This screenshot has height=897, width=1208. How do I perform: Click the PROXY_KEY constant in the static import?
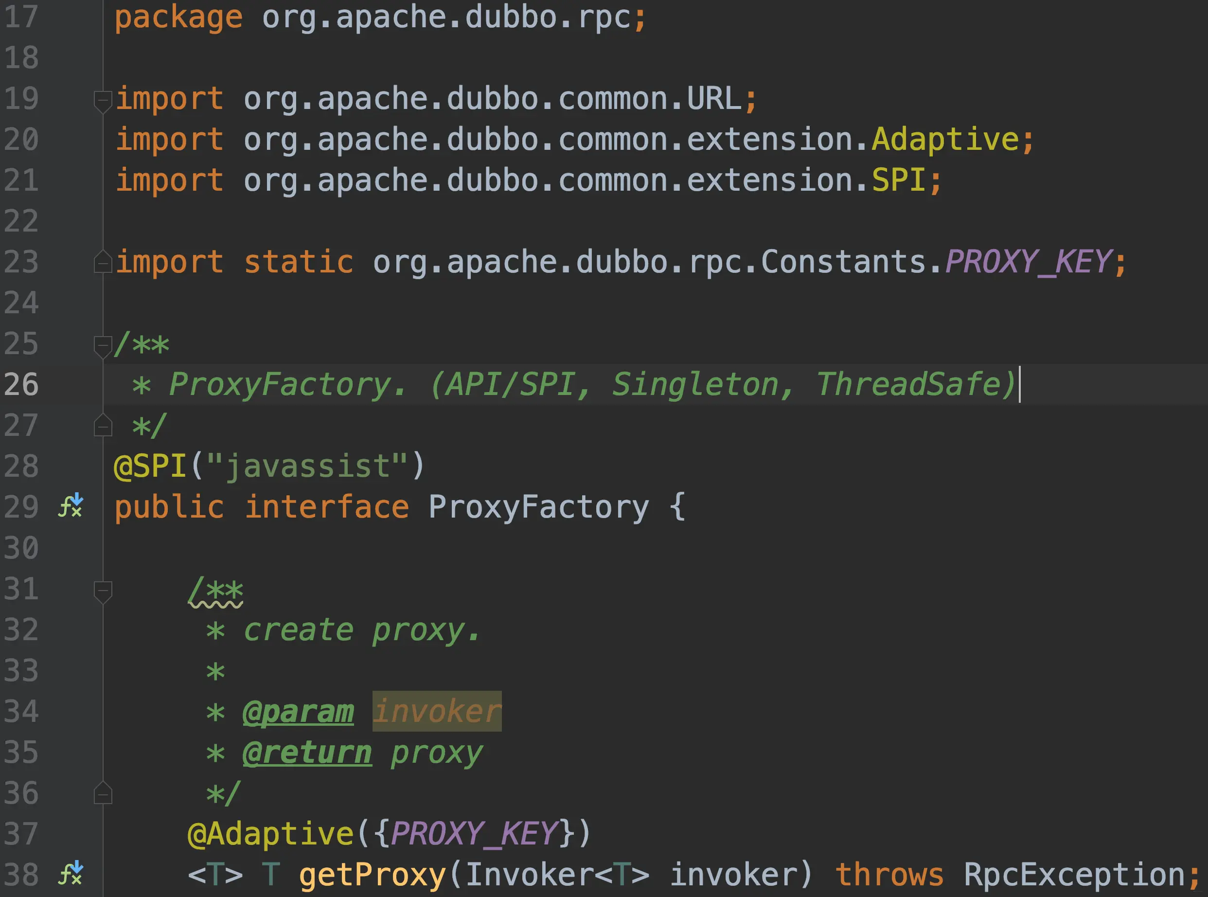point(1029,262)
